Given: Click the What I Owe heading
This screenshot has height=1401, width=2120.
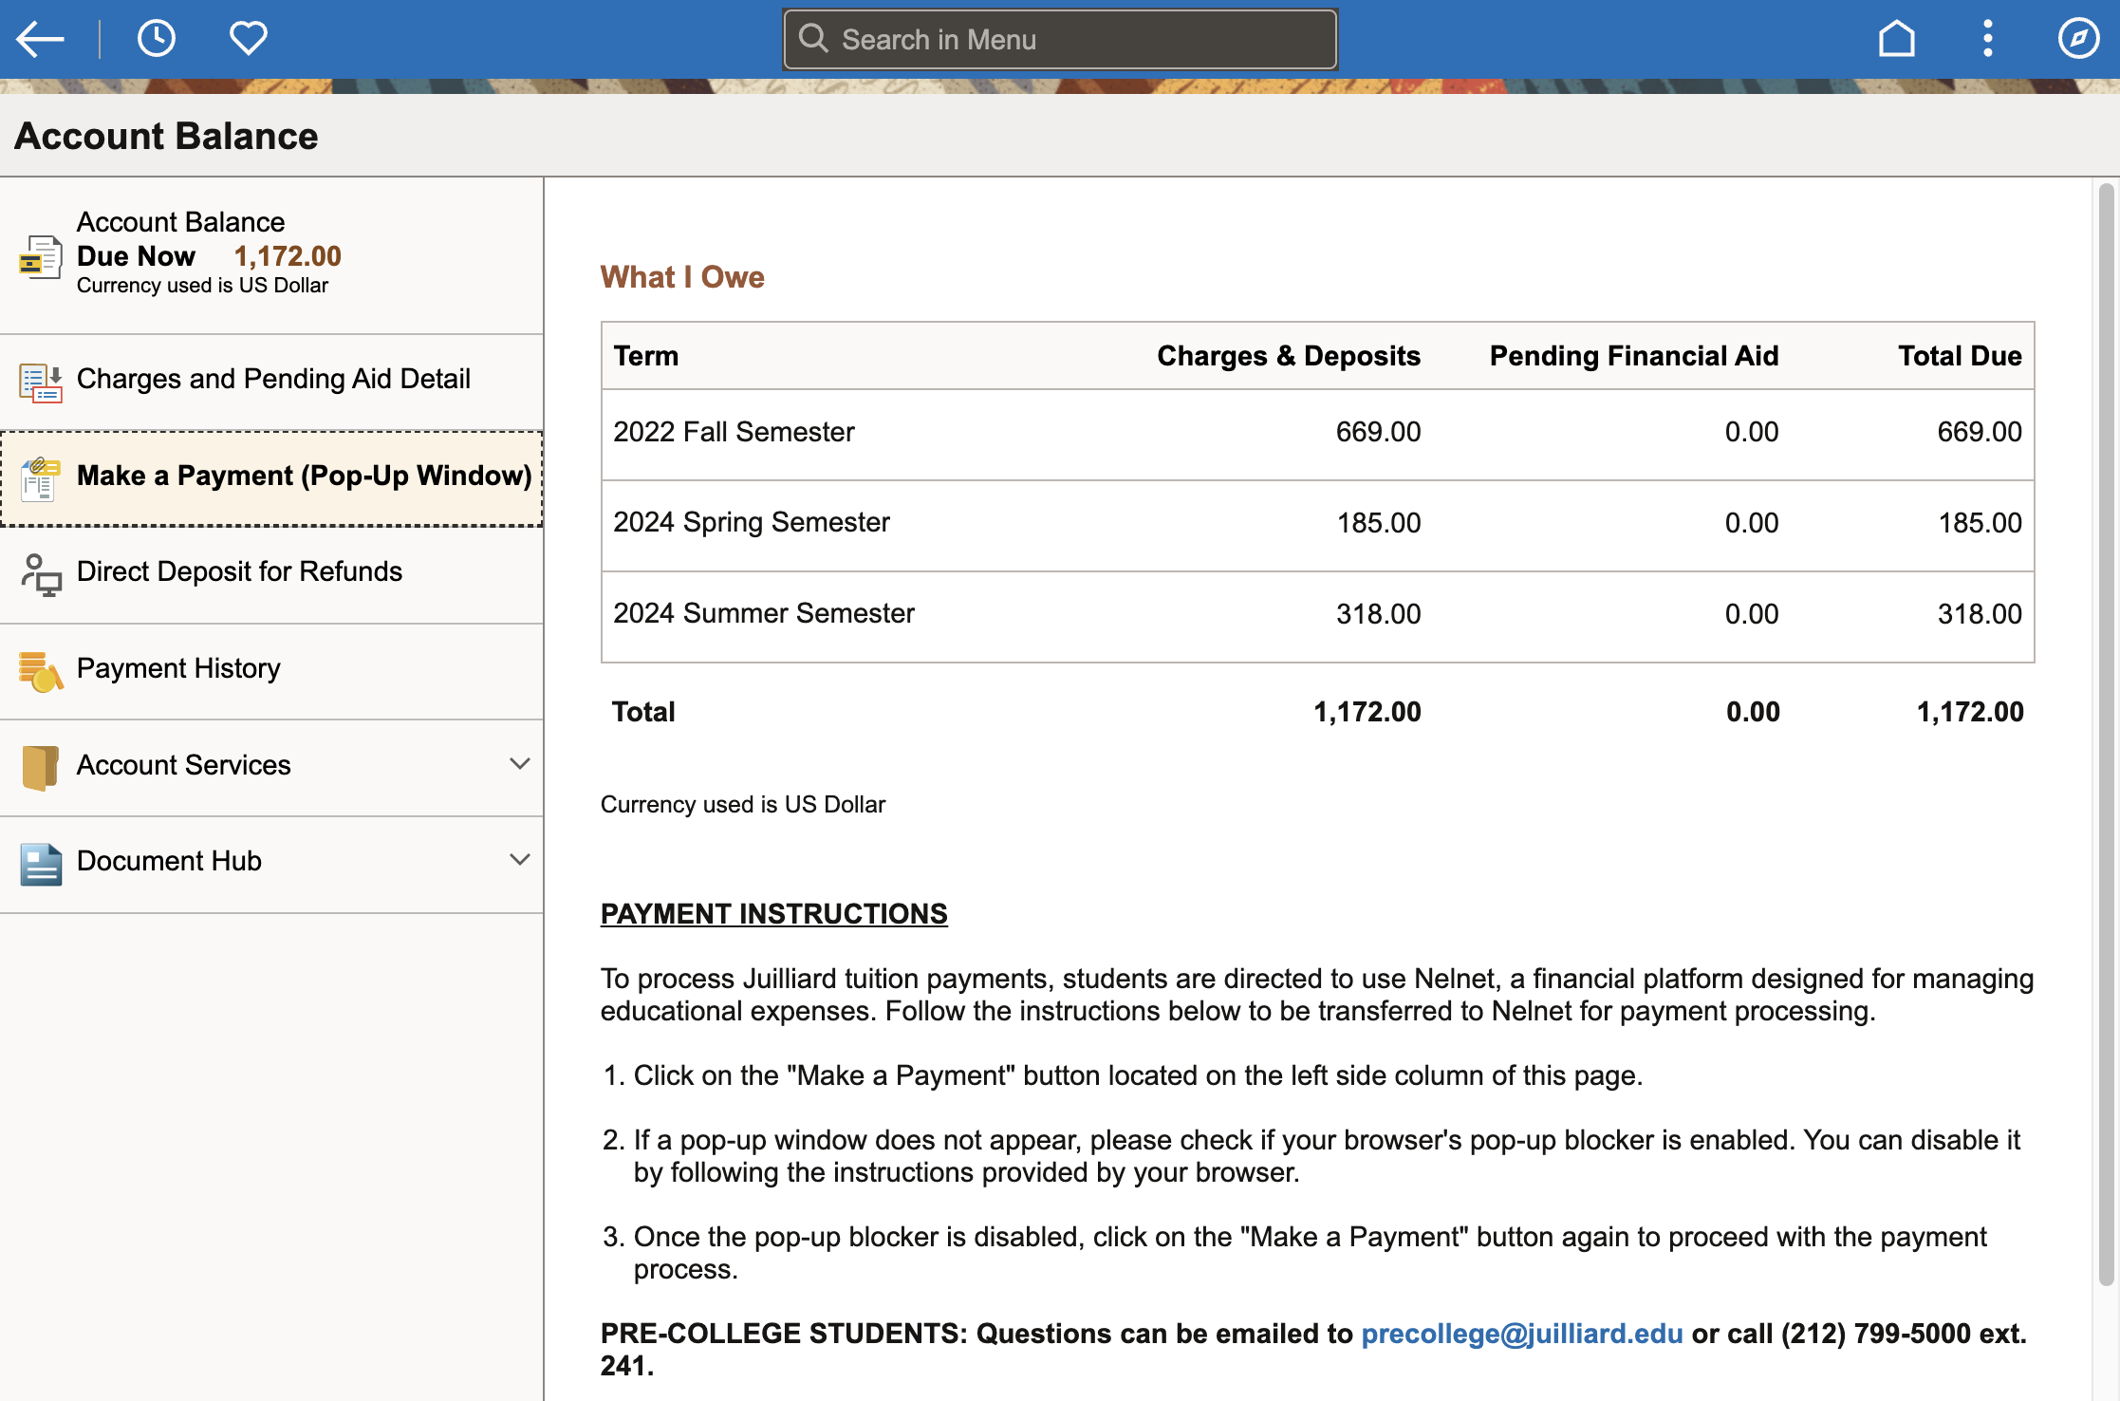Looking at the screenshot, I should pyautogui.click(x=682, y=277).
